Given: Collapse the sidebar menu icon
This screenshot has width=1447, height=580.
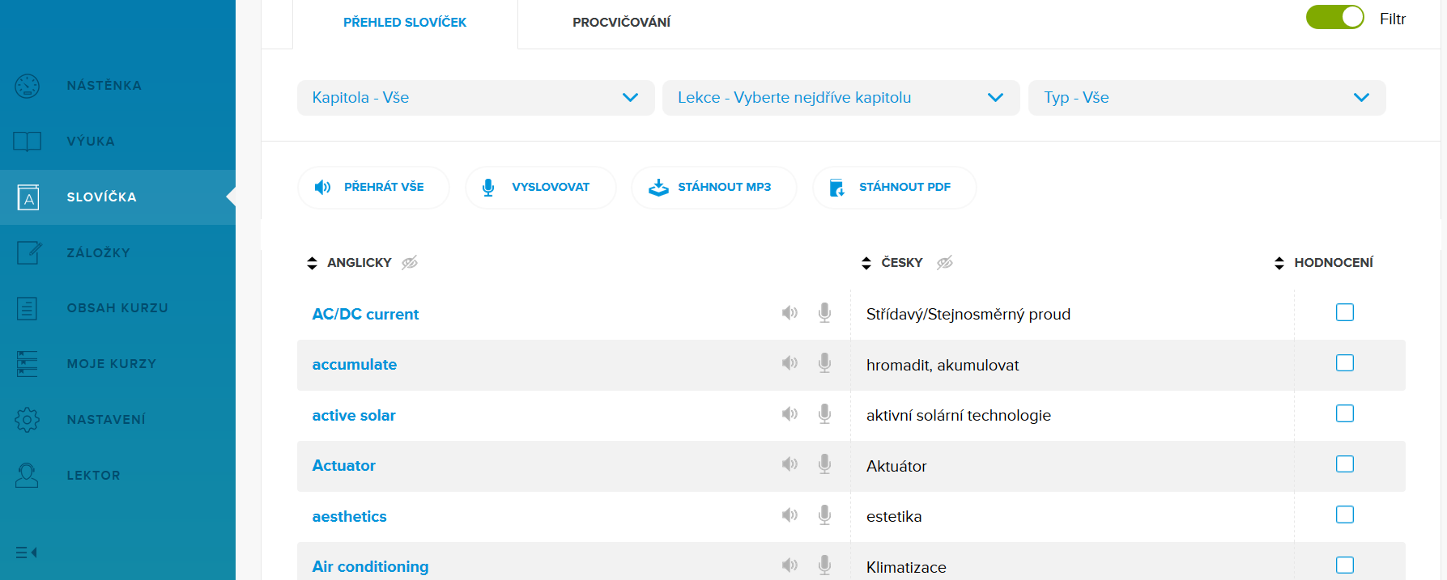Looking at the screenshot, I should tap(27, 552).
